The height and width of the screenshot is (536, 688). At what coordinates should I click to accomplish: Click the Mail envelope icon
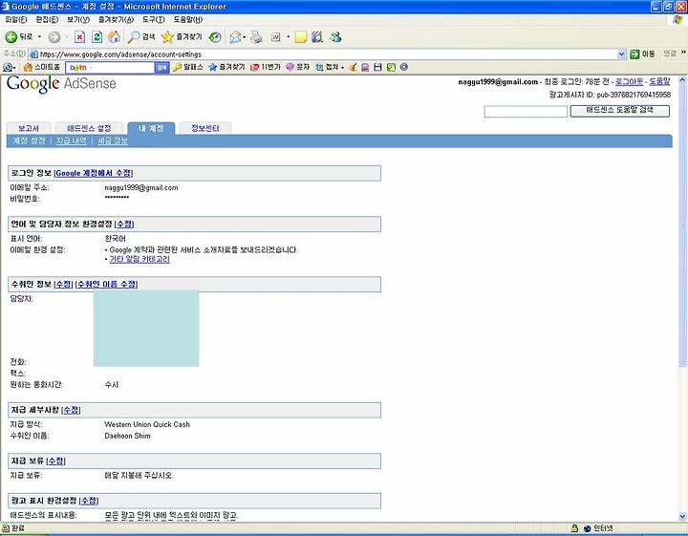tap(235, 37)
